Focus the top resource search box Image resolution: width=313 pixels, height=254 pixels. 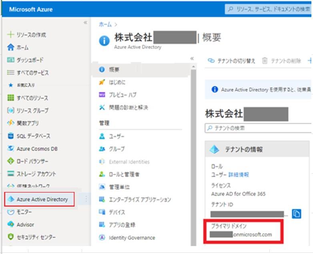268,9
